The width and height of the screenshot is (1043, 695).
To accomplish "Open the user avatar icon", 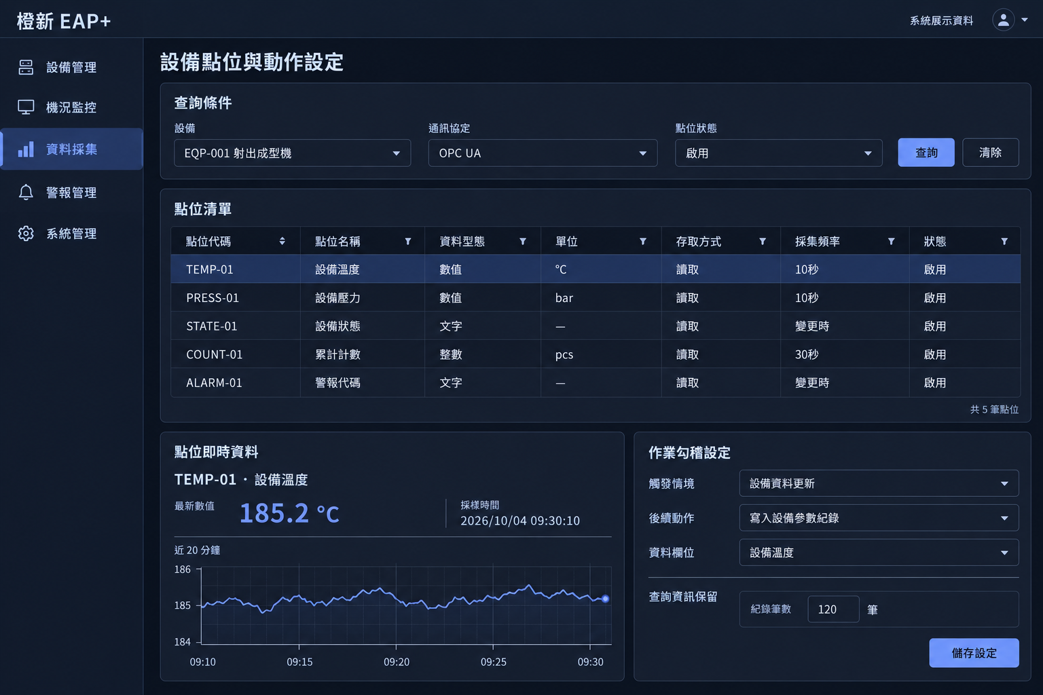I will (1003, 20).
